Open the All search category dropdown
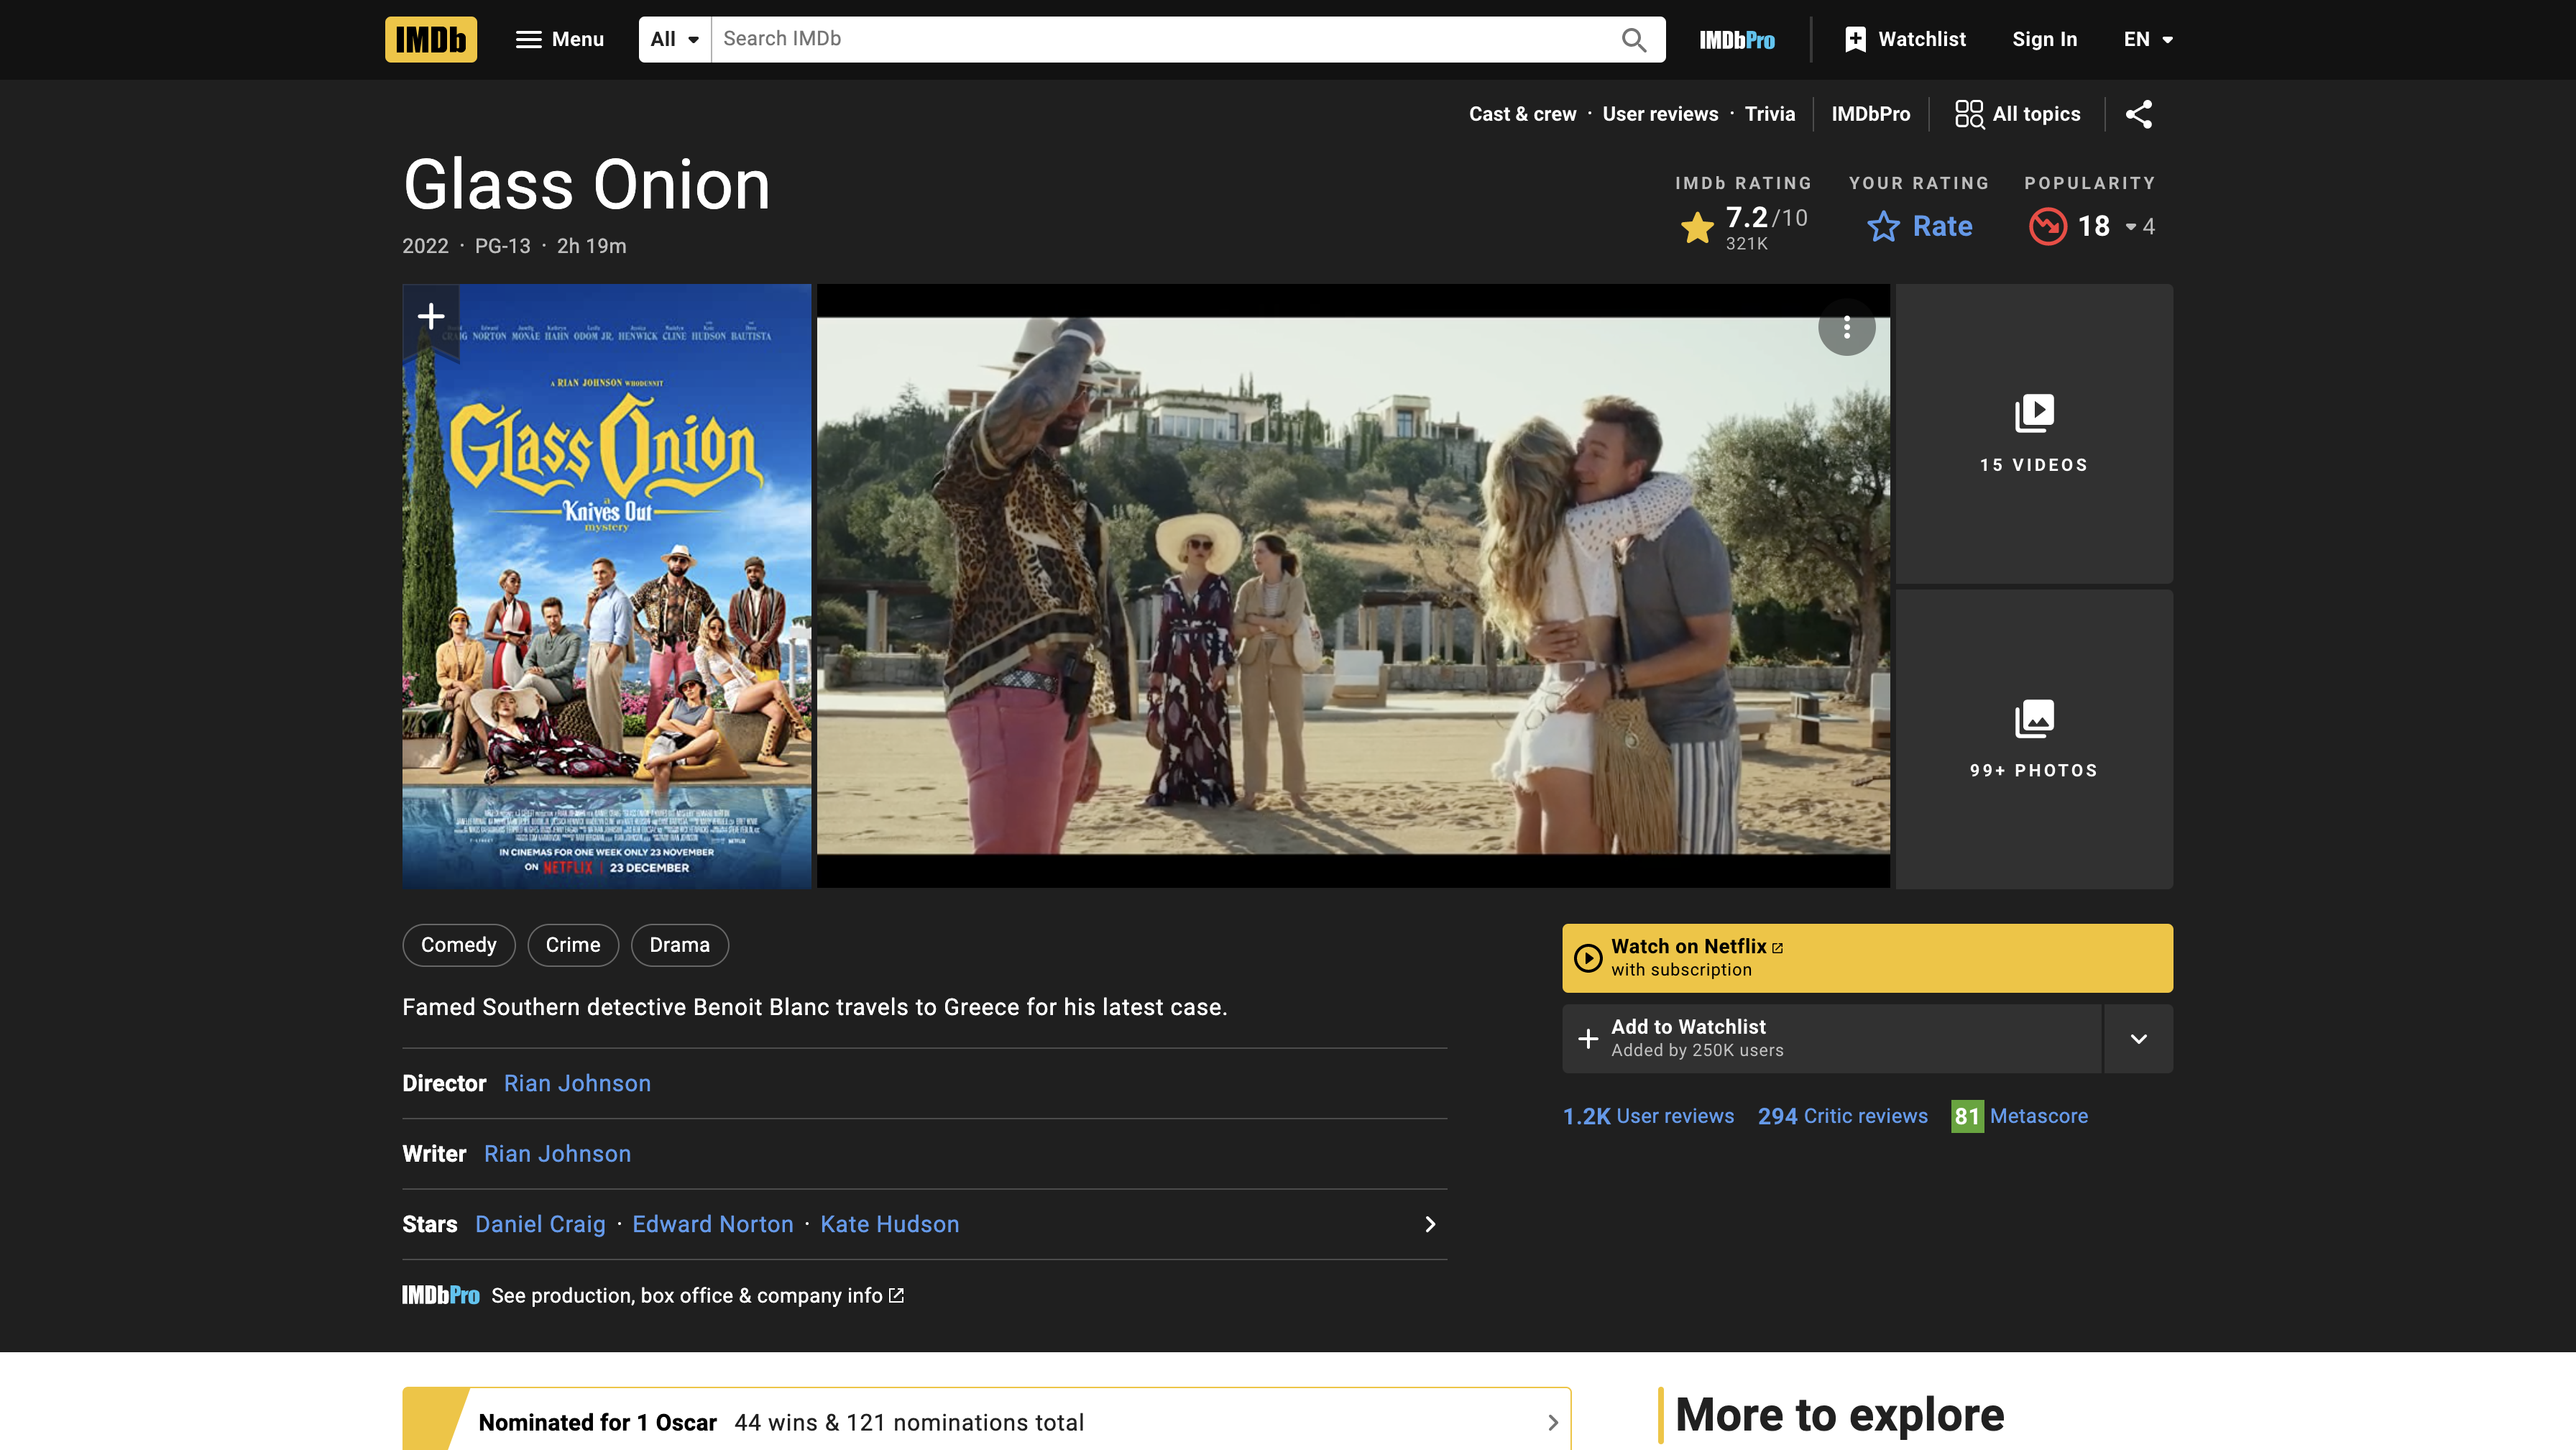Screen dimensions: 2576x1450 (675, 39)
